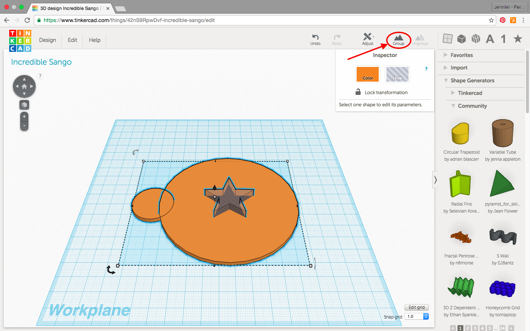Open the Jennifer profile button

(x=509, y=7)
